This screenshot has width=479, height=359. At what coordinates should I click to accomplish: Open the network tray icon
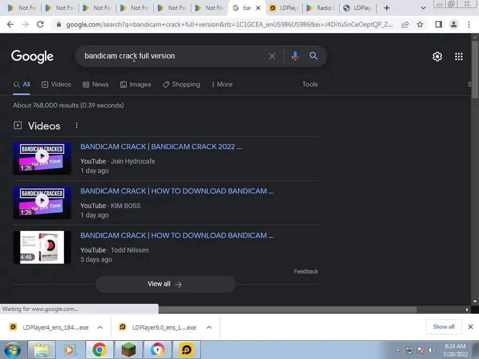[409, 350]
